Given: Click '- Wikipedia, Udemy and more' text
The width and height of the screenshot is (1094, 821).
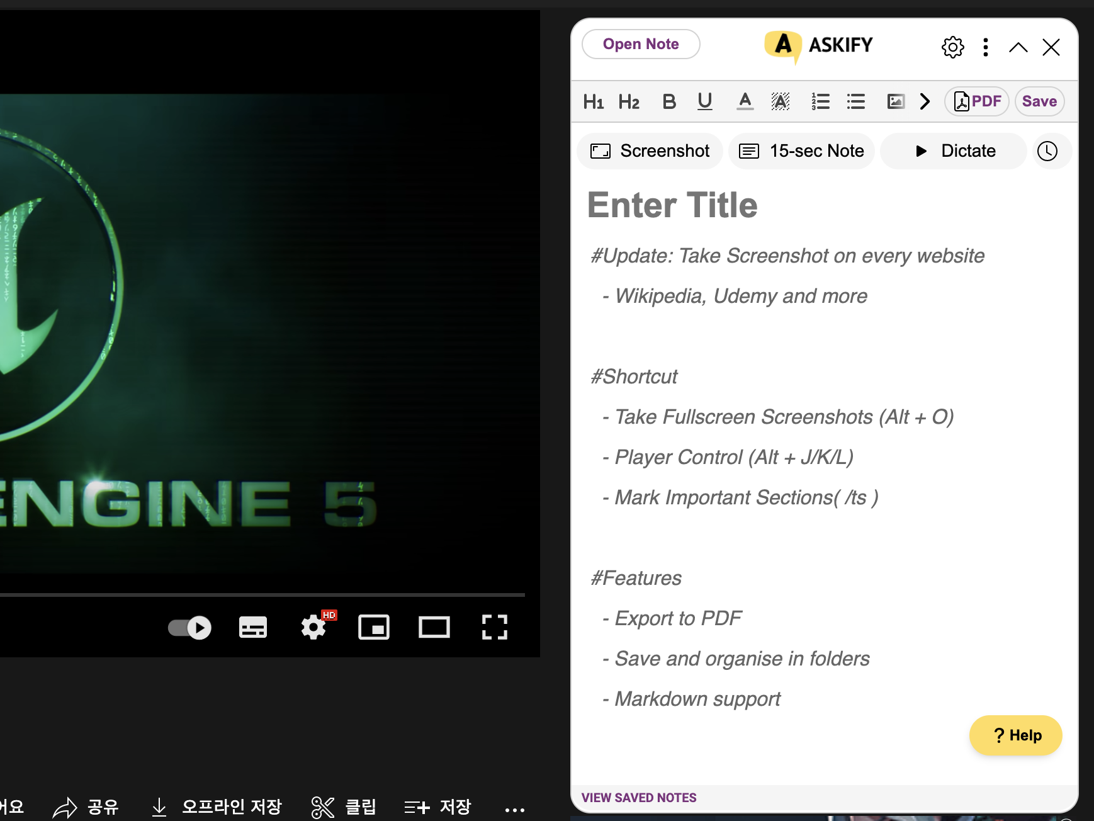Looking at the screenshot, I should 735,296.
